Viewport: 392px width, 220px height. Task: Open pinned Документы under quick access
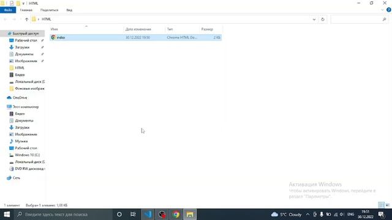point(24,54)
